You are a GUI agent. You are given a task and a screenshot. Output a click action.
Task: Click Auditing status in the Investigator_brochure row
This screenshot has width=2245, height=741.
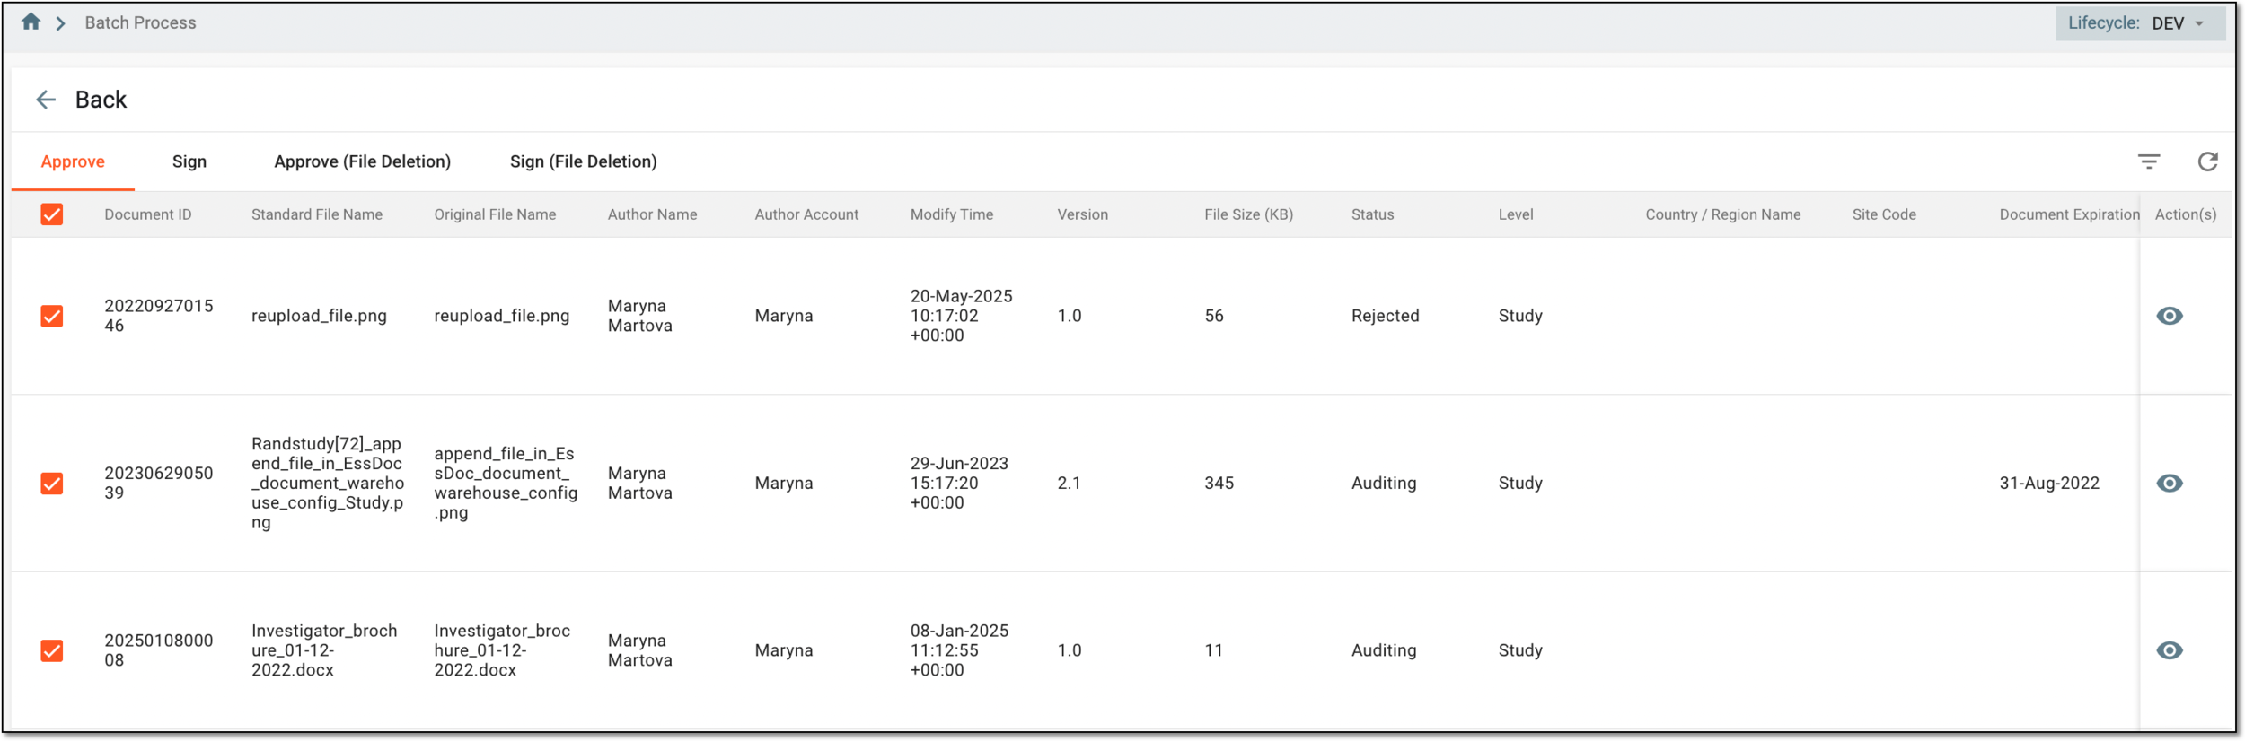coord(1384,650)
